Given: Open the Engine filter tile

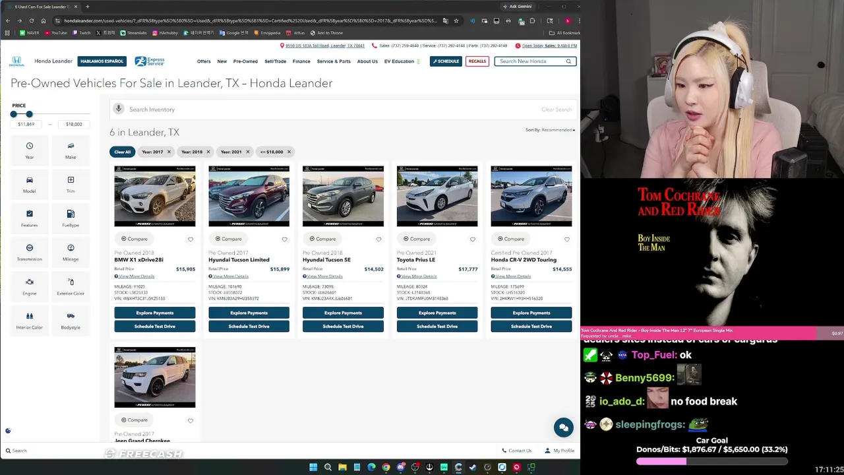Looking at the screenshot, I should point(30,287).
